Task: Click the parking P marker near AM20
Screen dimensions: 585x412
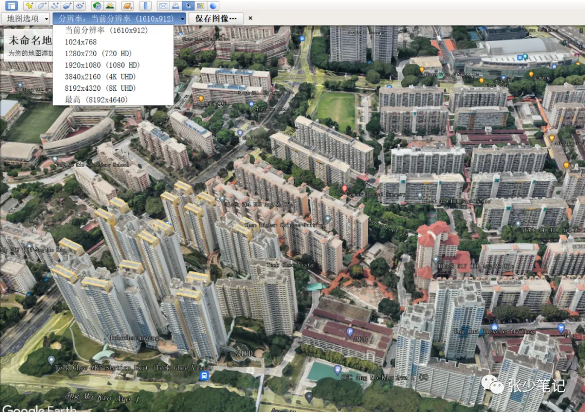Action: click(x=349, y=331)
